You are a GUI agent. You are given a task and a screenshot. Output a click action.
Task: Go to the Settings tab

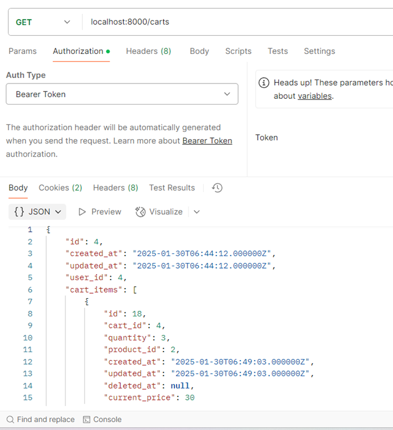(319, 51)
